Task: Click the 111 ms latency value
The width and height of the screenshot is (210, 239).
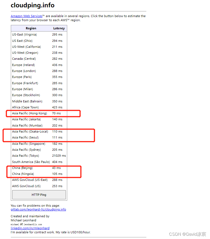Action: point(57,137)
